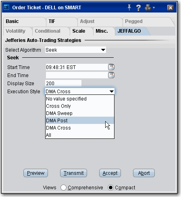
Task: Open the Volatility tab
Action: pos(18,31)
